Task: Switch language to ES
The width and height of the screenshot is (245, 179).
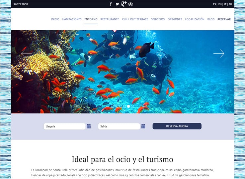Action: pos(214,4)
